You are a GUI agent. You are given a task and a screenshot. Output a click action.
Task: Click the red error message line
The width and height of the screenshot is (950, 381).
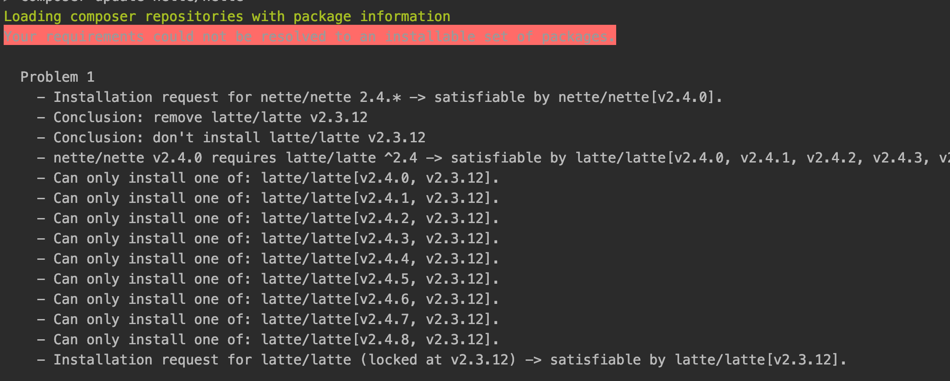click(x=309, y=35)
